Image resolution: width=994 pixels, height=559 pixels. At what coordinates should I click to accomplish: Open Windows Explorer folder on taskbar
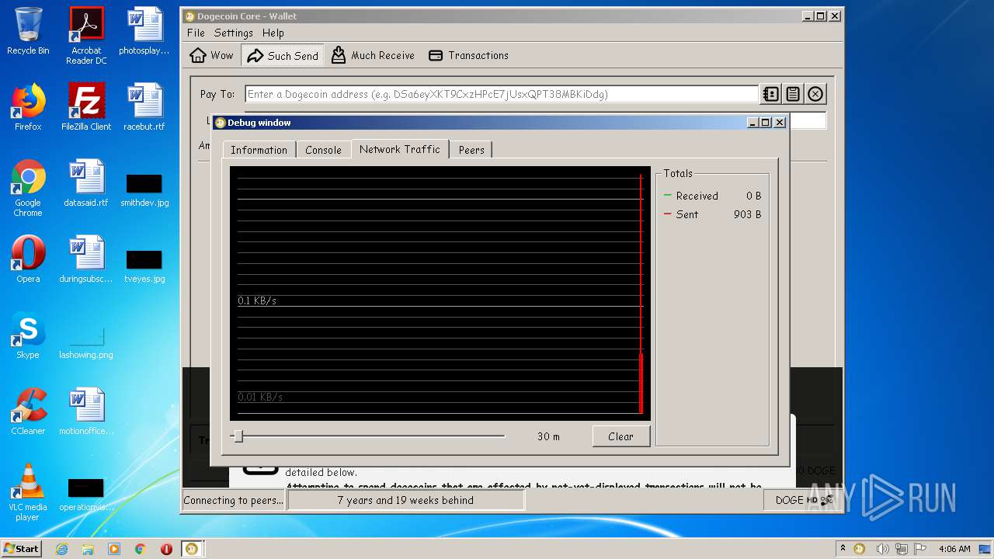pyautogui.click(x=88, y=549)
